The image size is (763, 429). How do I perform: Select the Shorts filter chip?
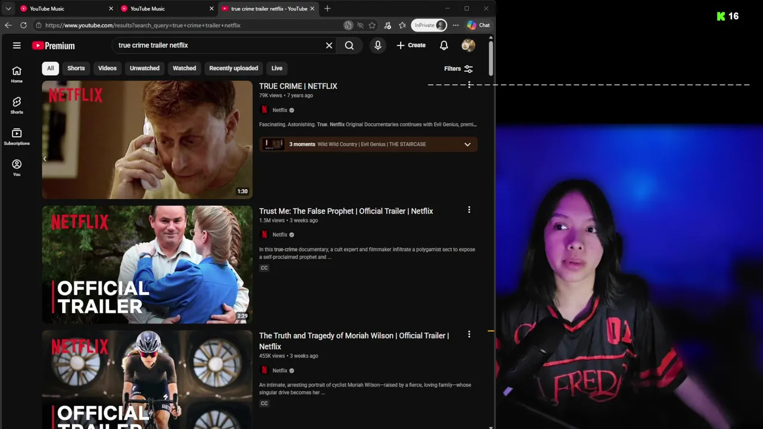pos(76,68)
